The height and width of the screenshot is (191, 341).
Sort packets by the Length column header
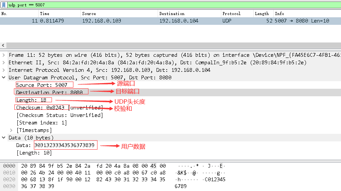coord(263,14)
